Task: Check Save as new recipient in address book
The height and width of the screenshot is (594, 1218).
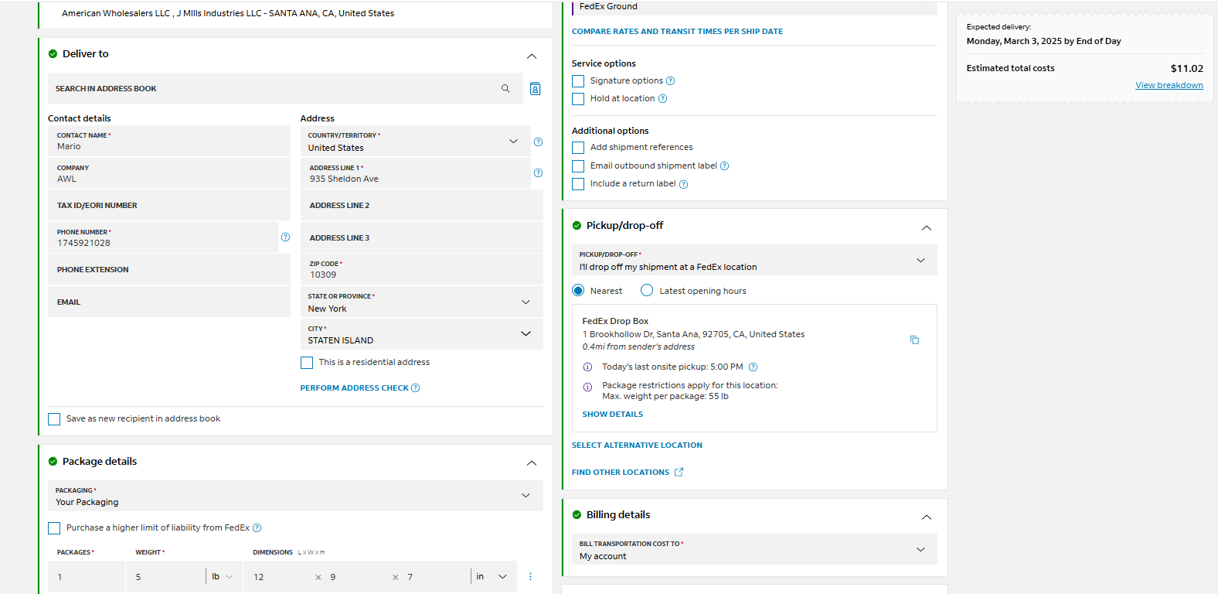Action: [54, 419]
